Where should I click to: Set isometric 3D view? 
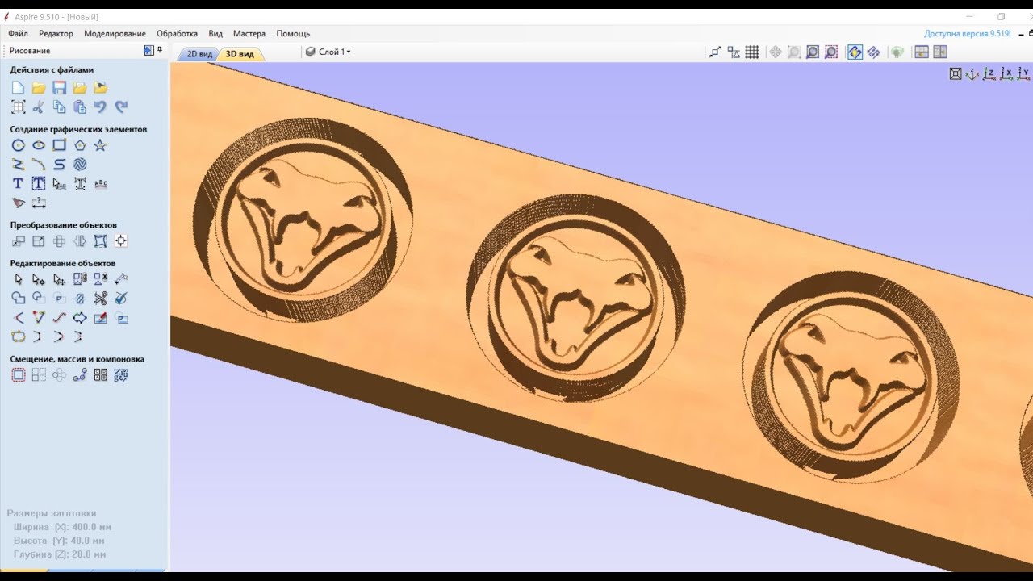[x=972, y=73]
